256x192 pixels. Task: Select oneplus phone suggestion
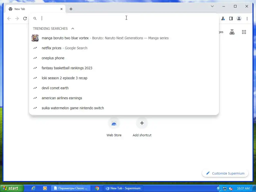tap(124, 58)
